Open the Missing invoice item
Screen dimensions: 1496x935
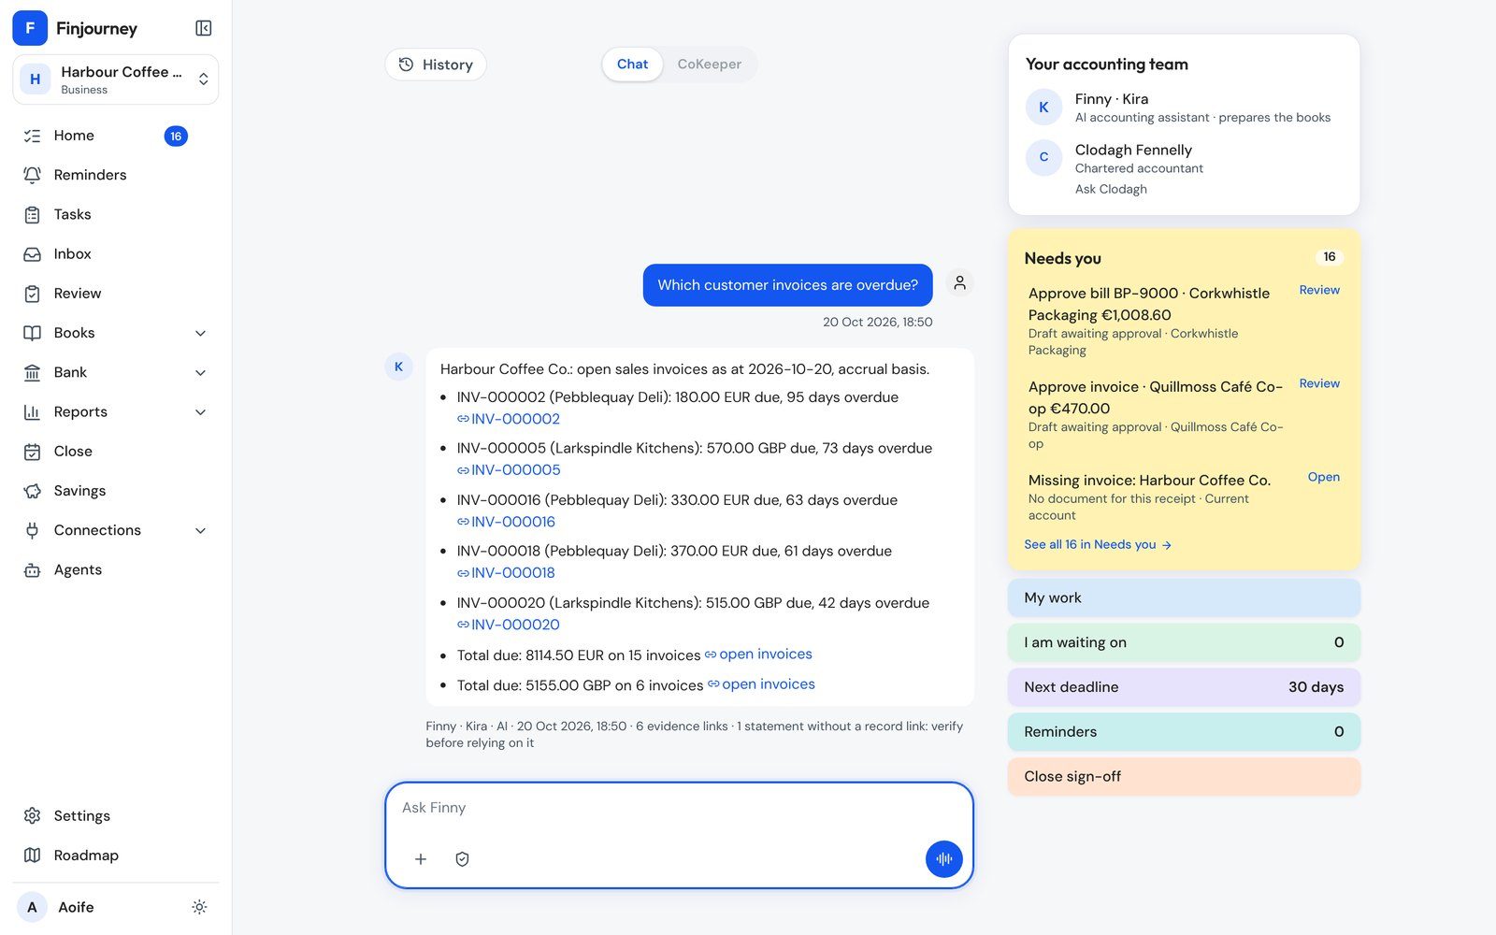(1323, 477)
